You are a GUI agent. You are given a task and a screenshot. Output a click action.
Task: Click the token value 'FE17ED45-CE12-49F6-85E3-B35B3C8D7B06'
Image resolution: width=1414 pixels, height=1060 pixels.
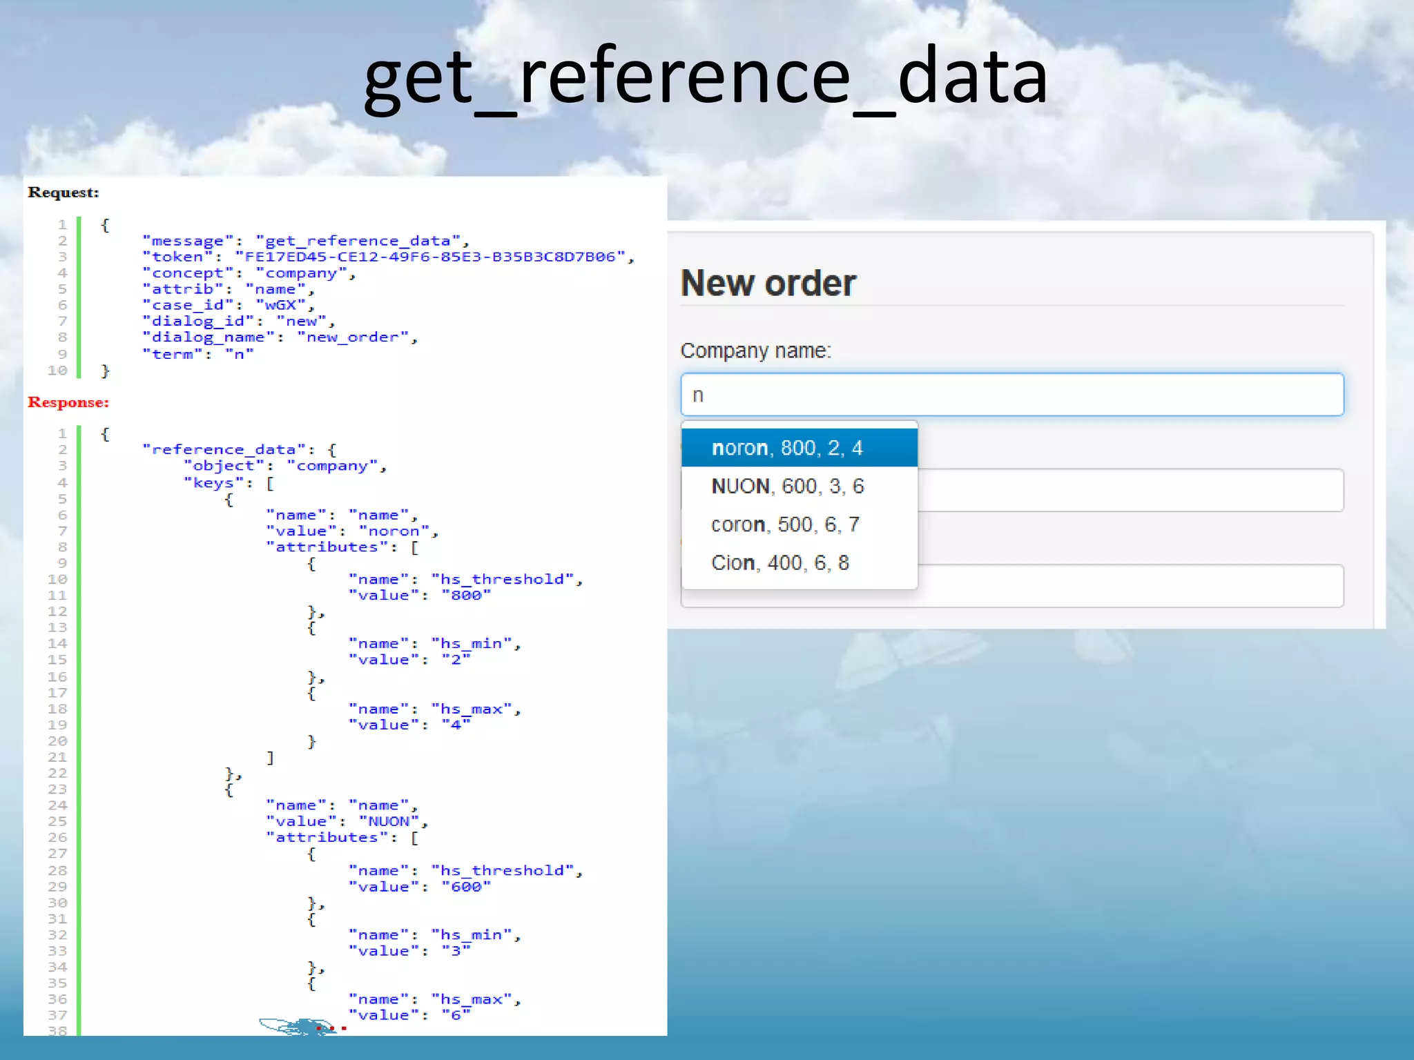[x=430, y=257]
